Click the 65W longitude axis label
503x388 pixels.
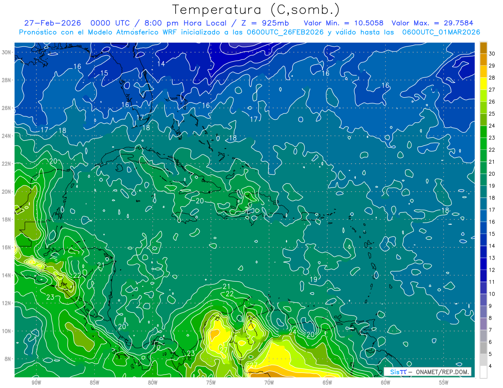(327, 383)
